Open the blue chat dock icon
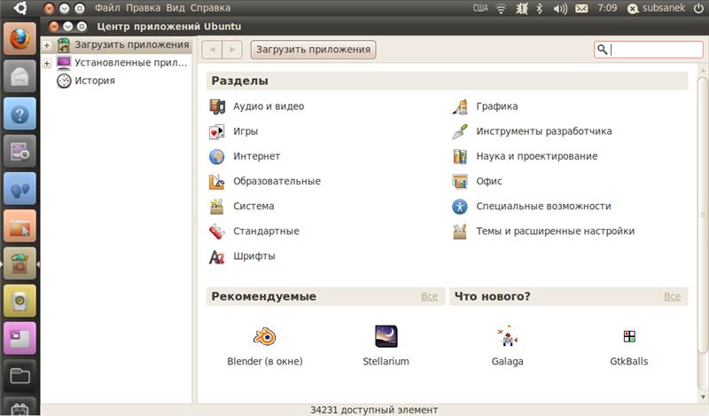 (x=19, y=188)
